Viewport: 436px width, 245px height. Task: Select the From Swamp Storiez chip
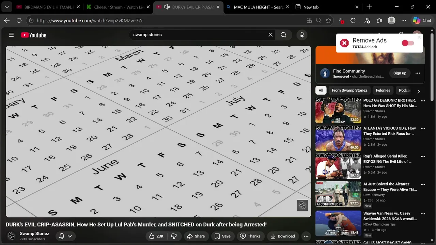[349, 90]
